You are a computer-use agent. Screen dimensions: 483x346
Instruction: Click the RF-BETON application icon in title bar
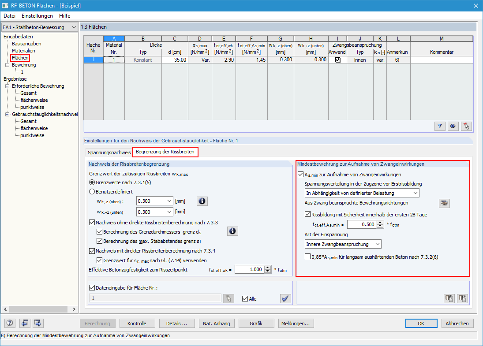(5, 6)
